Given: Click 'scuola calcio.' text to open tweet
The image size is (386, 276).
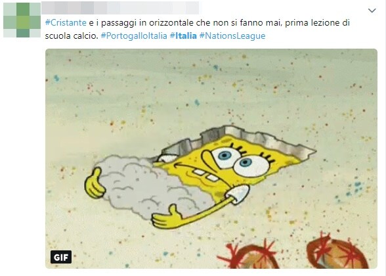Looking at the screenshot, I should click(x=72, y=36).
